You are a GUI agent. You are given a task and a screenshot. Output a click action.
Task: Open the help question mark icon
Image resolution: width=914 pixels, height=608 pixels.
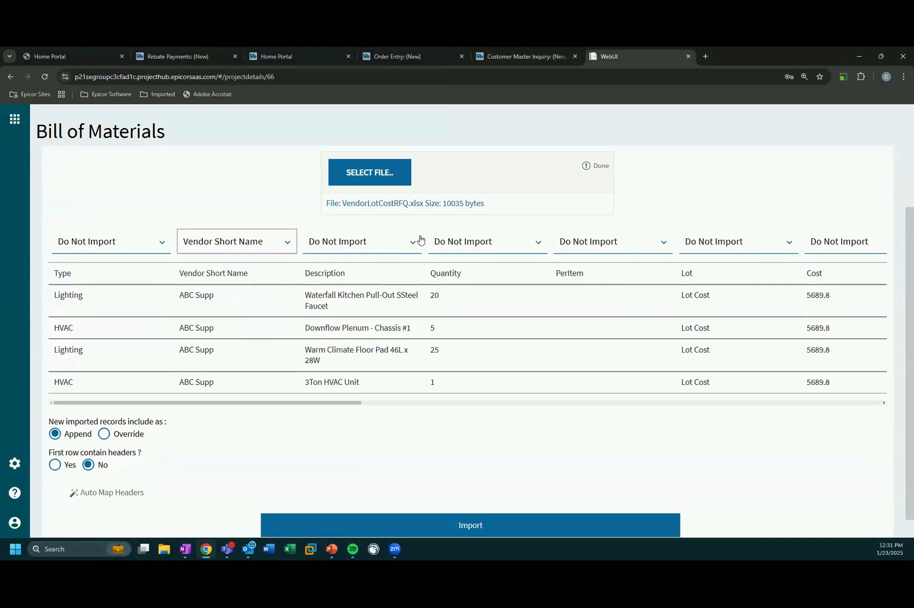click(15, 493)
